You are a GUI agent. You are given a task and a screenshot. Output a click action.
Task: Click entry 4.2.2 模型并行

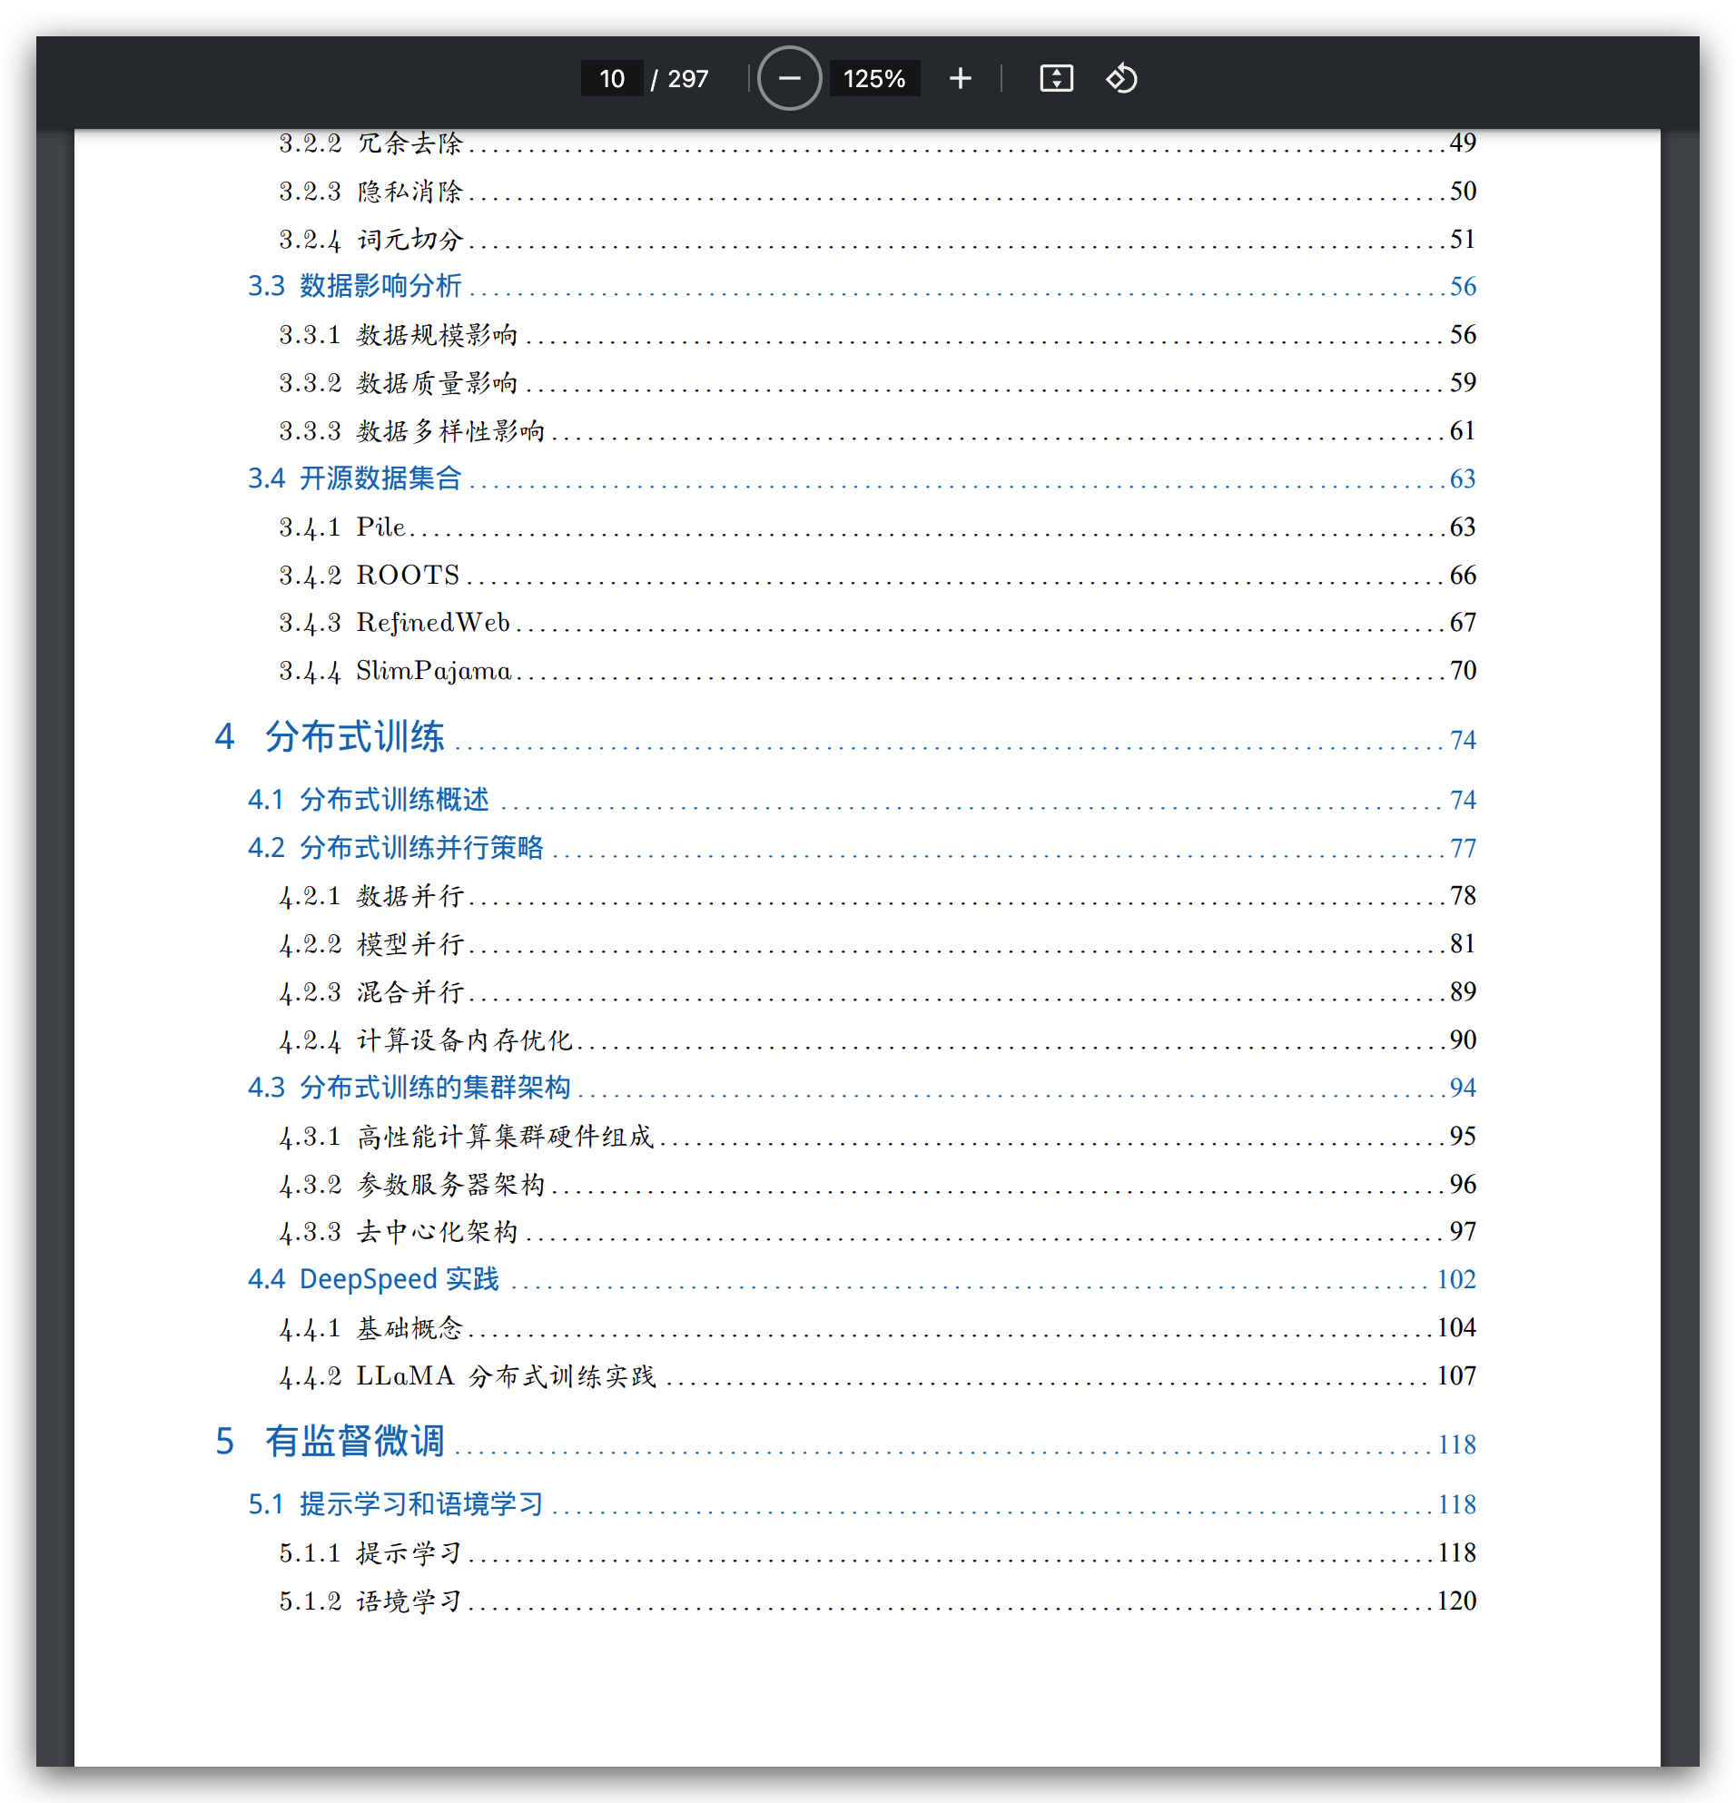371,944
